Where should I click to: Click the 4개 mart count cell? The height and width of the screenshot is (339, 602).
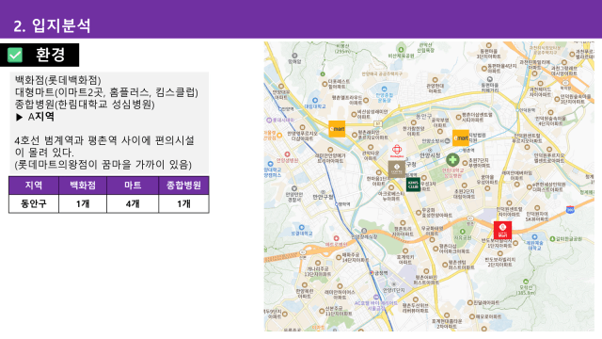click(133, 203)
